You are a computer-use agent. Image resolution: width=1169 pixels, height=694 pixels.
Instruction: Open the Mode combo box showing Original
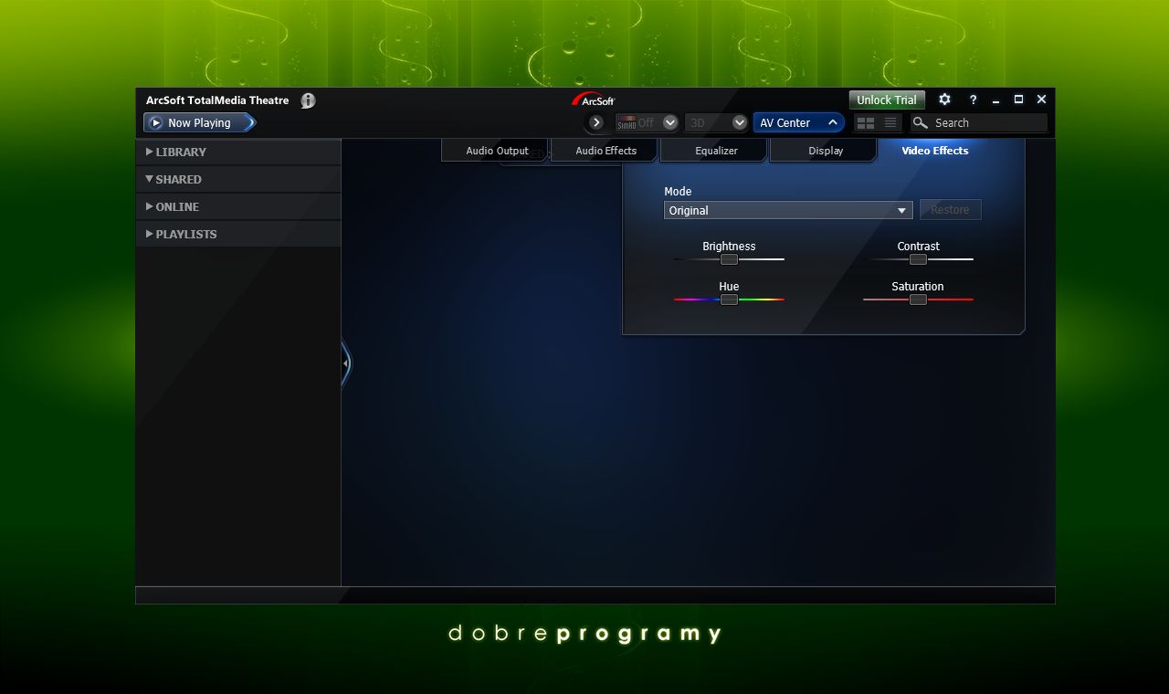(788, 210)
